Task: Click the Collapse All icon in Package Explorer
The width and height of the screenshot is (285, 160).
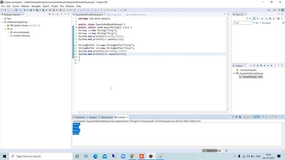Action: point(49,14)
